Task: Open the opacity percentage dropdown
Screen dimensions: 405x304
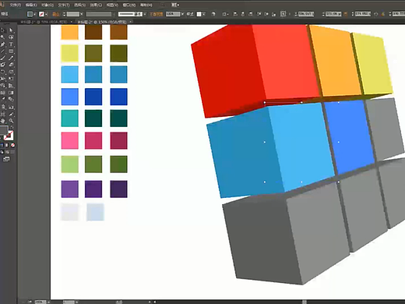Action: point(182,14)
